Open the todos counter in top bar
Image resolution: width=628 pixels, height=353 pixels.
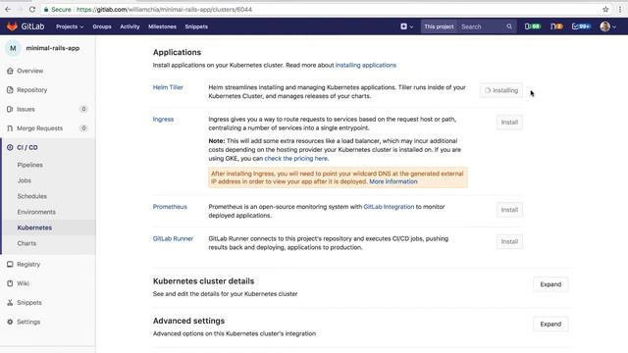coord(581,26)
